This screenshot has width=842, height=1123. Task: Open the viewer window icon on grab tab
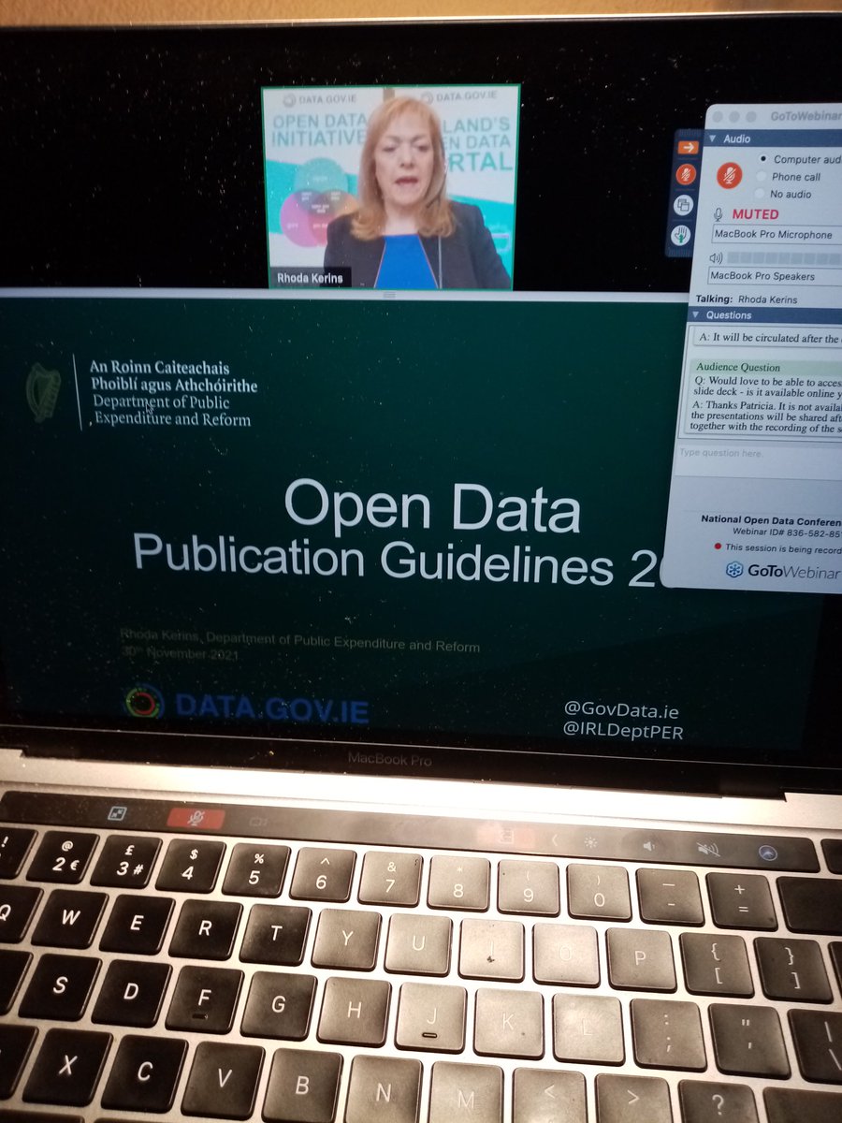point(684,205)
